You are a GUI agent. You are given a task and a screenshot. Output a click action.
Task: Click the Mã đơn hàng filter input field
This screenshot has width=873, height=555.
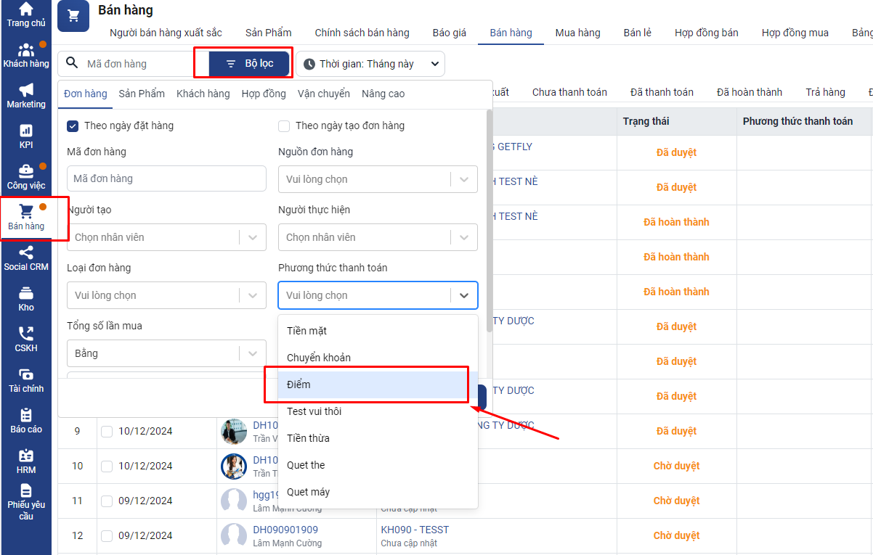pyautogui.click(x=166, y=178)
